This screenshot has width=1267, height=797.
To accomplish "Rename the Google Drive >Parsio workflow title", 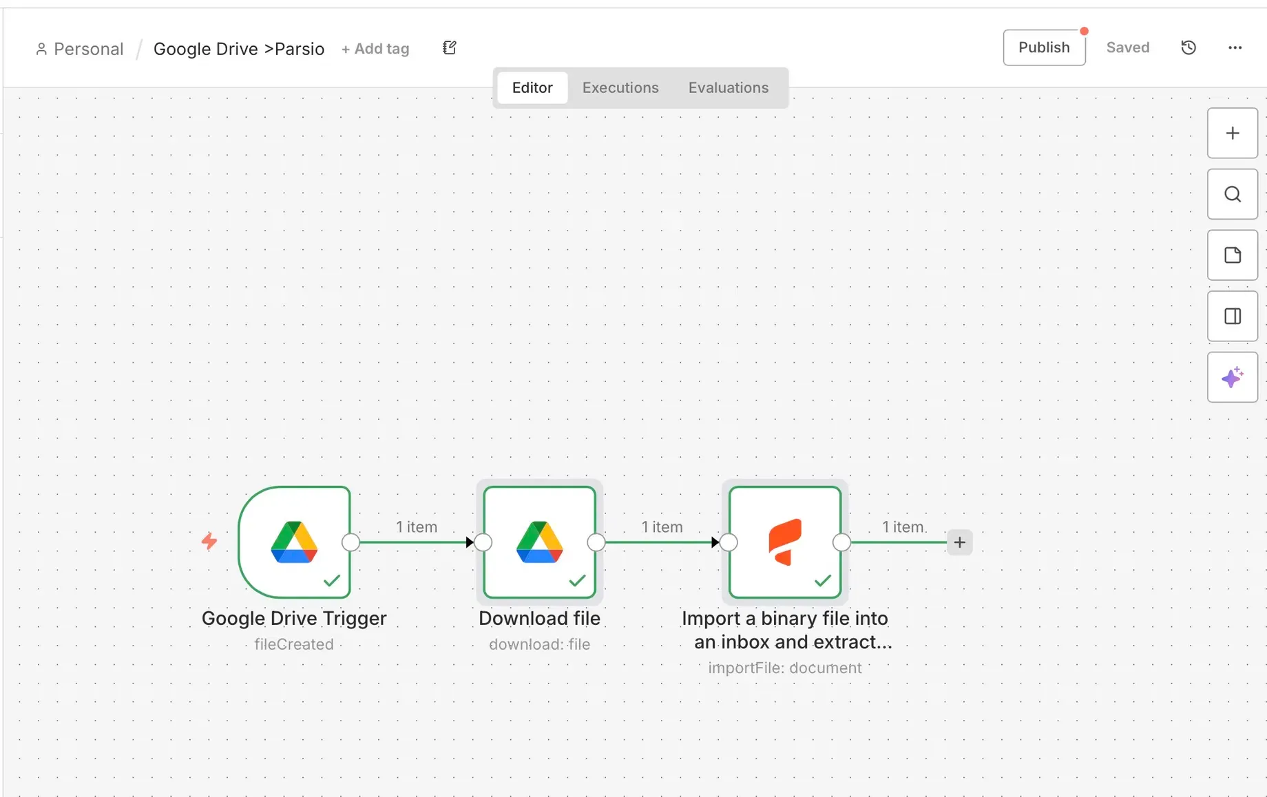I will (x=238, y=49).
